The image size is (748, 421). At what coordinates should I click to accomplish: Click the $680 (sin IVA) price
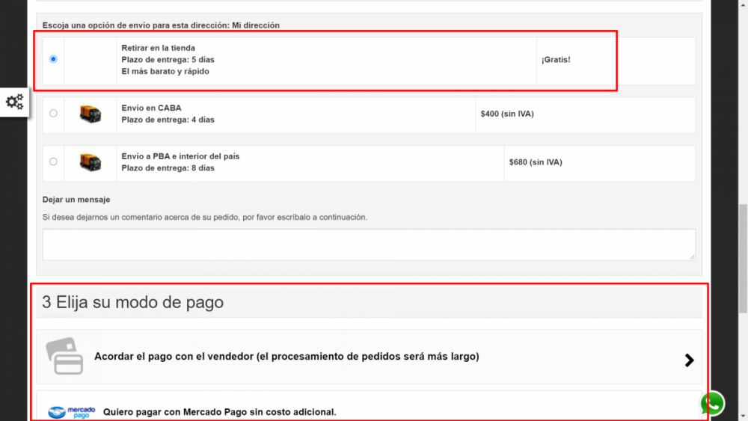point(535,162)
